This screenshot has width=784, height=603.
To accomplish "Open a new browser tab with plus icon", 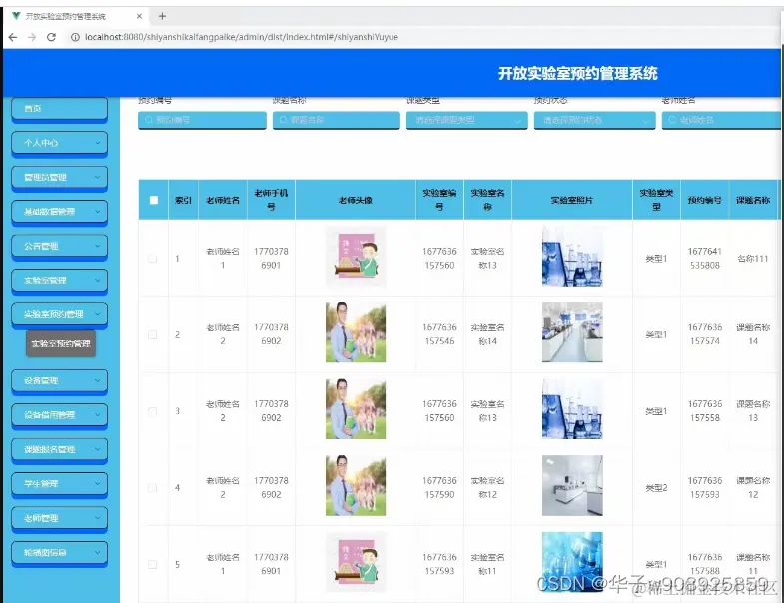I will [162, 16].
